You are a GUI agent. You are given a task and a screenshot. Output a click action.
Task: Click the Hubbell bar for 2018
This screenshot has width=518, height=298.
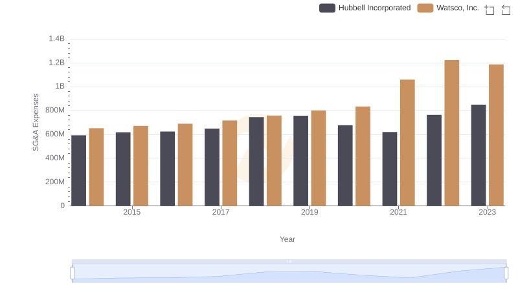coord(256,162)
